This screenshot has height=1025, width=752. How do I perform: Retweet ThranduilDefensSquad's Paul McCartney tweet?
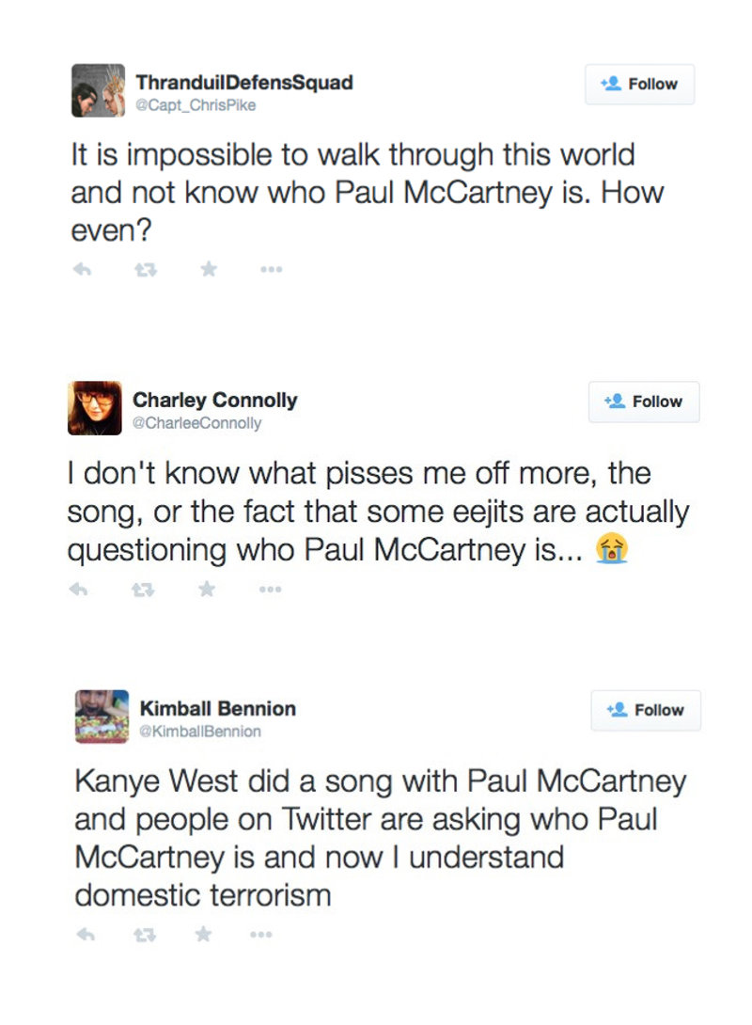click(146, 270)
